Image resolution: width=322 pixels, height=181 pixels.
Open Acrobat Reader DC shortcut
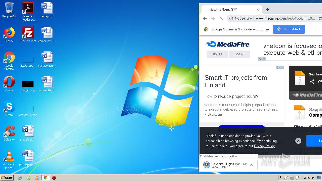pyautogui.click(x=28, y=12)
